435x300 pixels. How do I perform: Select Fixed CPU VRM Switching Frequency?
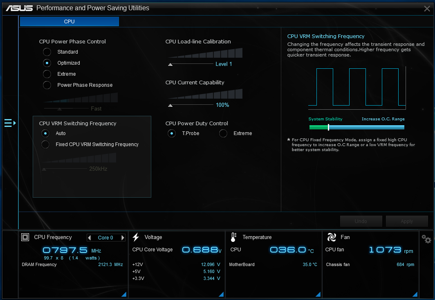point(45,144)
